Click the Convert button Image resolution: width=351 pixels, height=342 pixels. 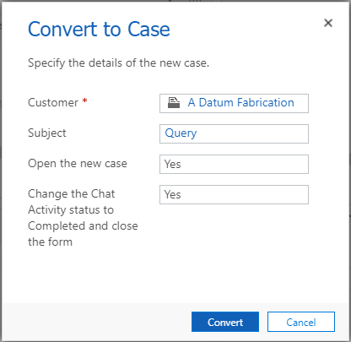[x=225, y=322]
